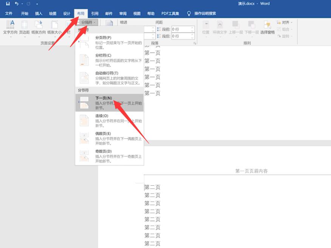The image size is (331, 248).
Task: Open the PDF工具集 ribbon tab
Action: pyautogui.click(x=170, y=14)
